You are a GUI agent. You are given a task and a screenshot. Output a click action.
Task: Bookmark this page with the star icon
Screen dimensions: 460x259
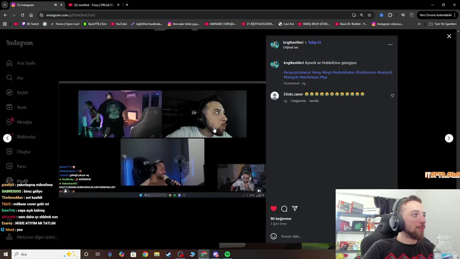pos(369,15)
